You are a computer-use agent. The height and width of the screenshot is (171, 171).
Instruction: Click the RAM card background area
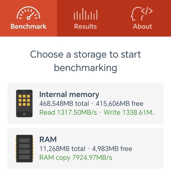[85, 149]
